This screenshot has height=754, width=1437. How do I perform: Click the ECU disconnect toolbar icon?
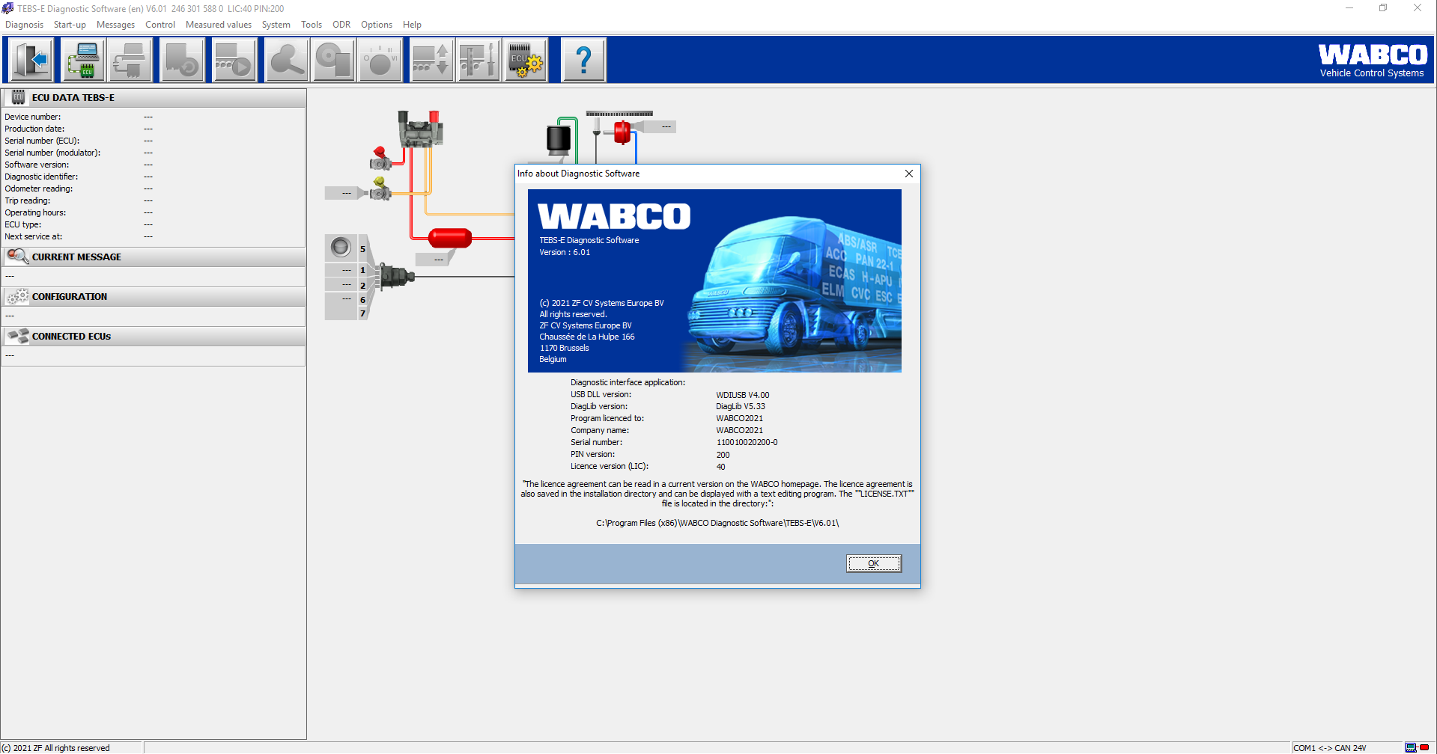coord(130,60)
